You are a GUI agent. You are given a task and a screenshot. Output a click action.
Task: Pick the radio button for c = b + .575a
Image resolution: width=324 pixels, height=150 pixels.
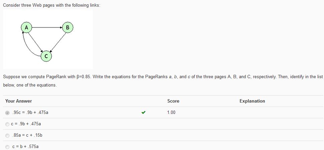[x=7, y=147]
